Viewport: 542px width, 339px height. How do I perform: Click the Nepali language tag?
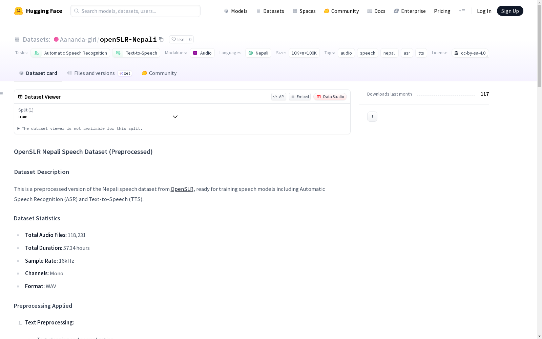(258, 53)
